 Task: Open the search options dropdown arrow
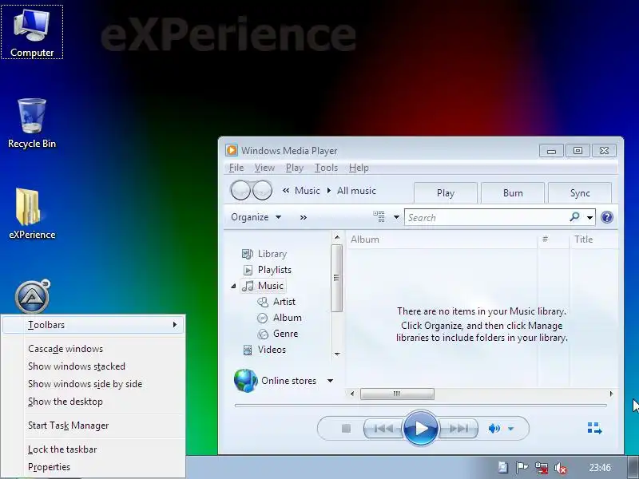click(589, 217)
